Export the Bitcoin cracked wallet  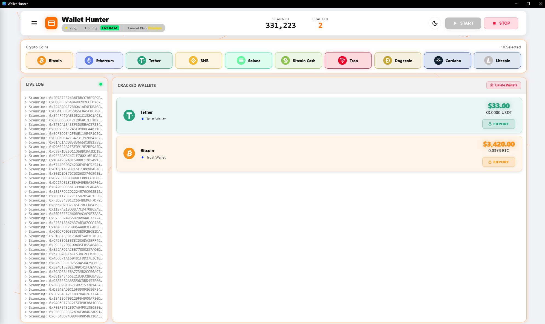498,162
